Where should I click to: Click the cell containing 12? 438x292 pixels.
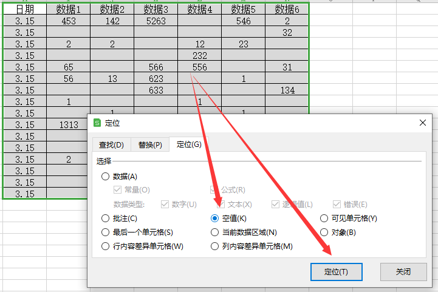pyautogui.click(x=199, y=44)
